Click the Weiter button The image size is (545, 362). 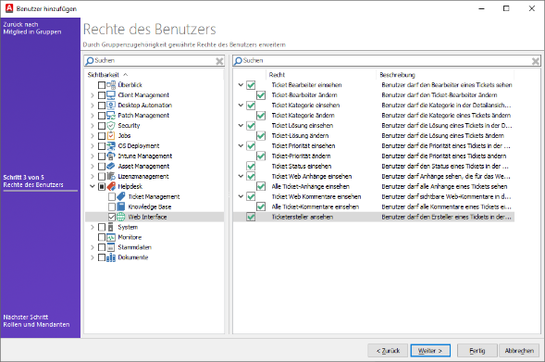430,351
